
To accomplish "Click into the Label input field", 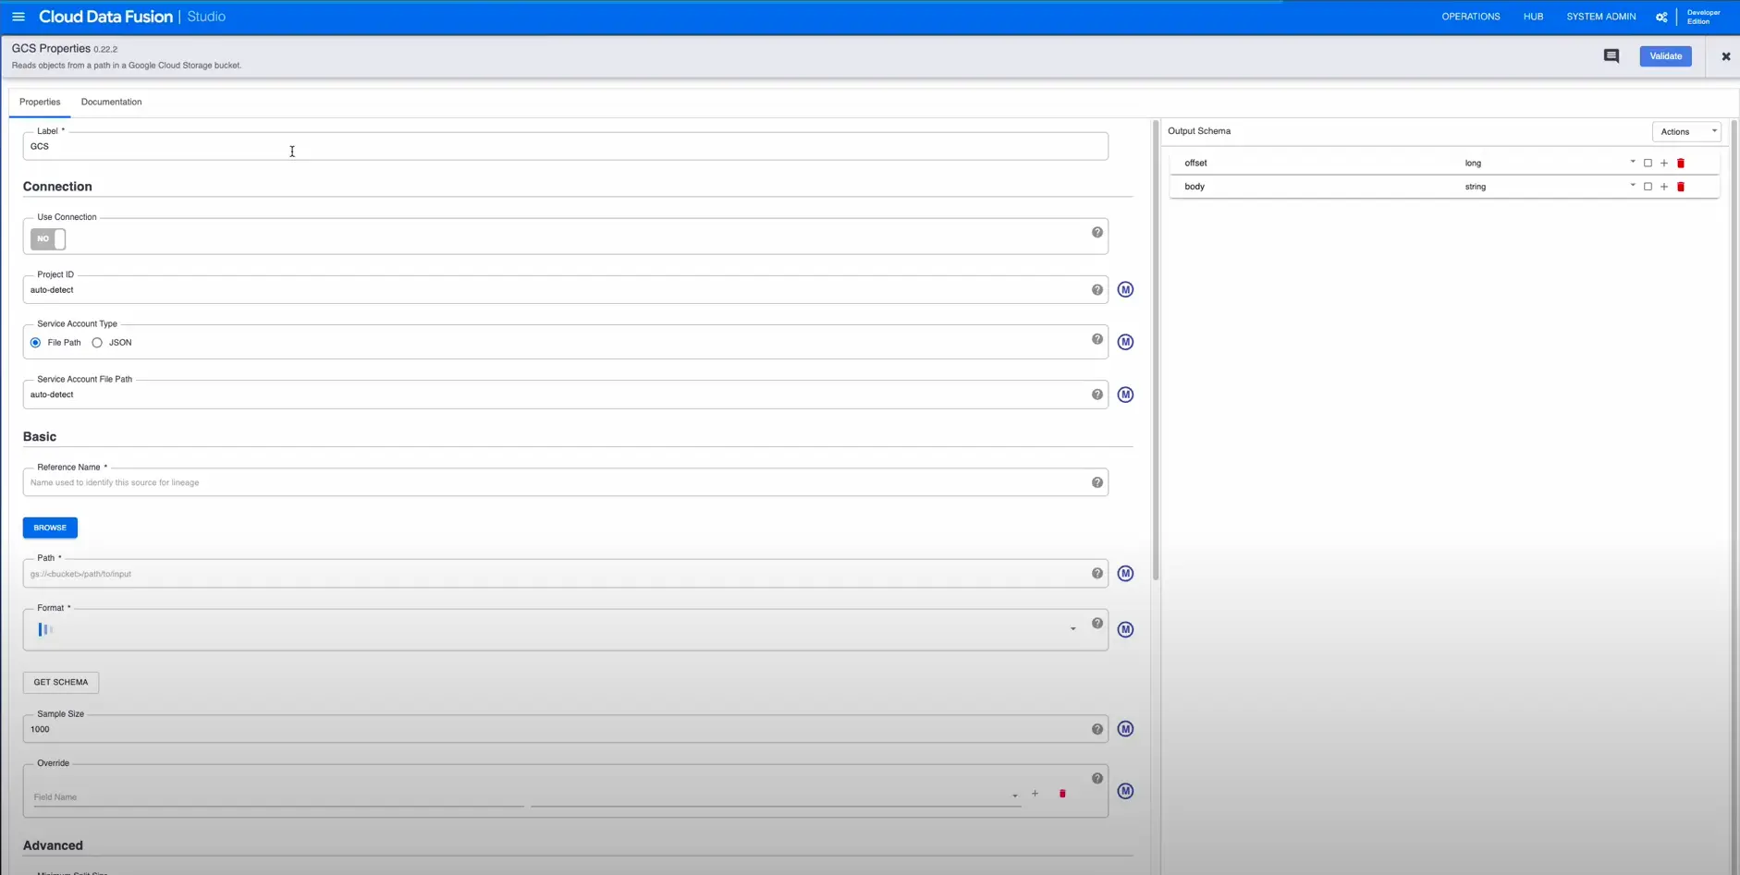I will coord(565,146).
